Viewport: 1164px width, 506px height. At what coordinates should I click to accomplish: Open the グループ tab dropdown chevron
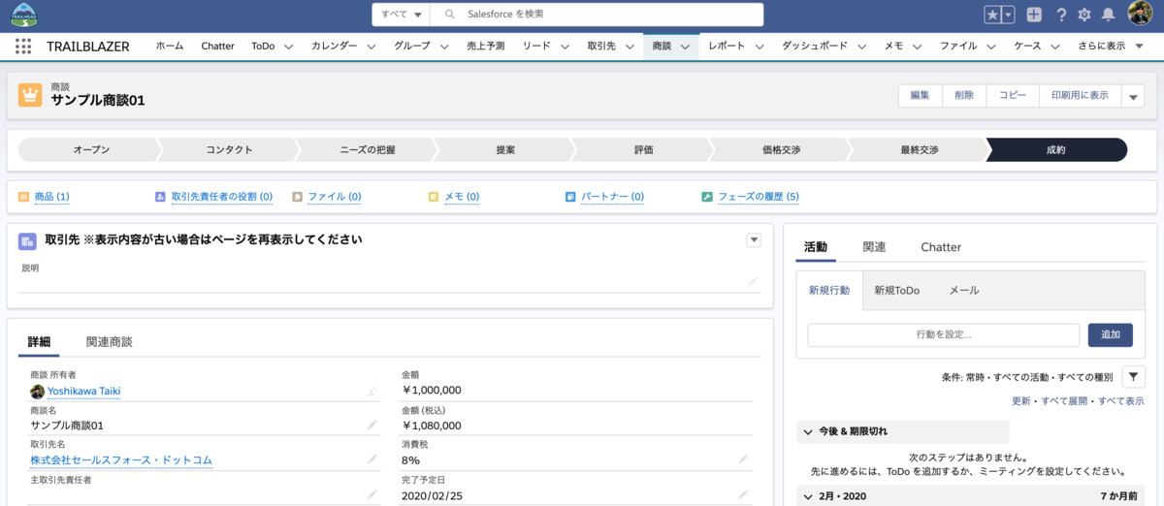pos(444,47)
